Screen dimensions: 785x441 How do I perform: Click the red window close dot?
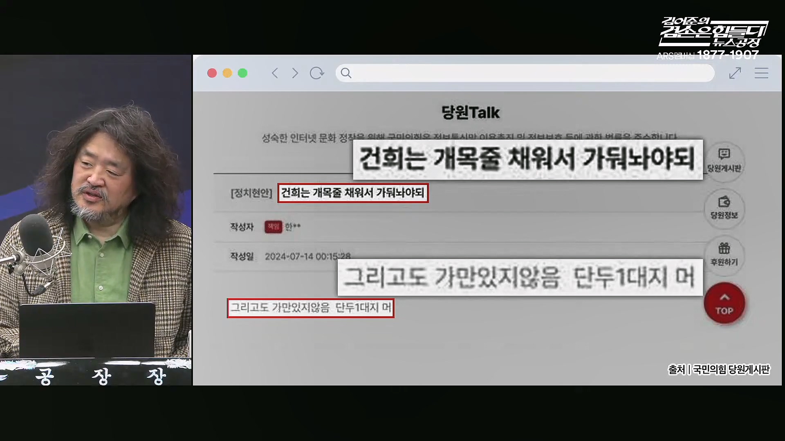[212, 73]
